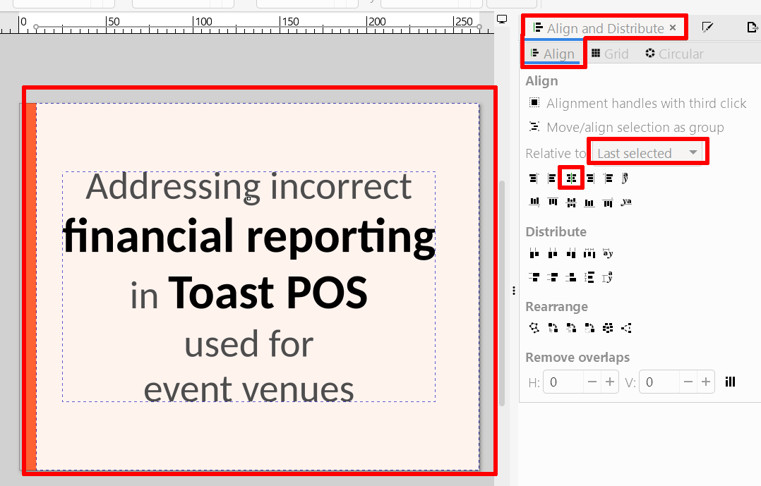761x486 pixels.
Task: Distribute objects with equal horizontal gaps
Action: click(x=589, y=253)
